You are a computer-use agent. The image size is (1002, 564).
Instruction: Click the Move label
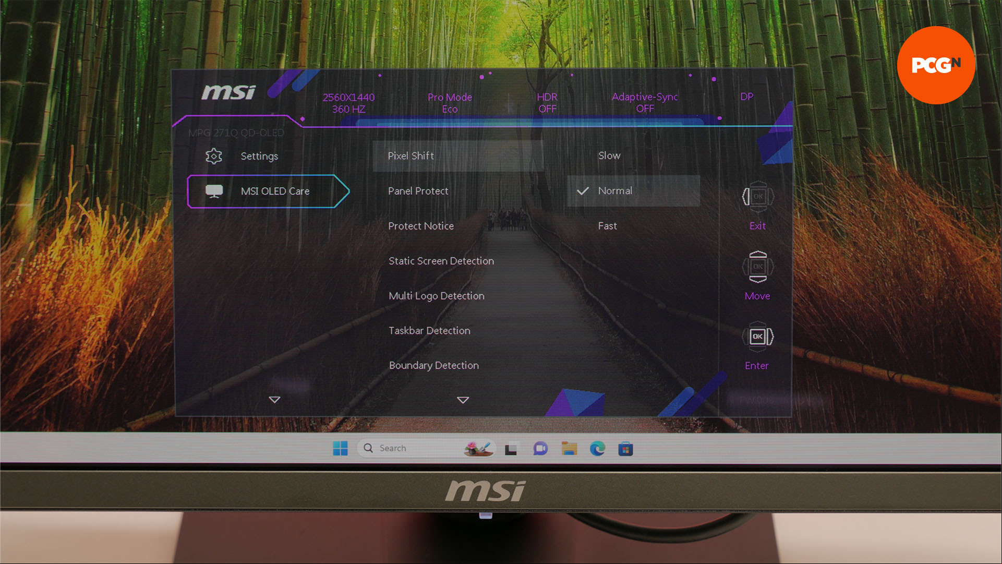(x=757, y=296)
